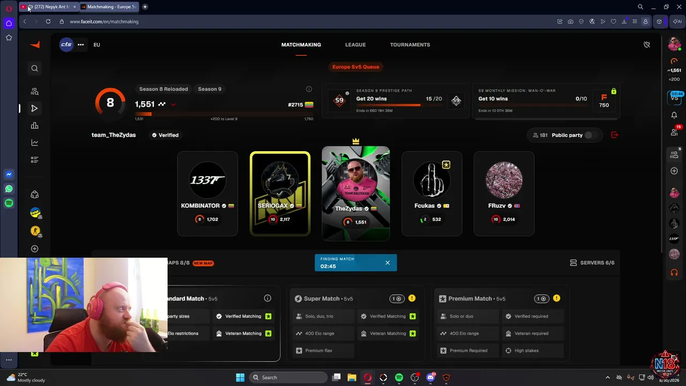Click the Super Match warning icon
Viewport: 686px width, 386px height.
click(412, 299)
